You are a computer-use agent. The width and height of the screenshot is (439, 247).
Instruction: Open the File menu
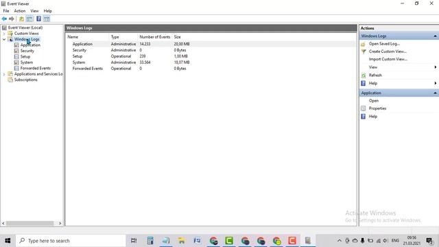(x=6, y=11)
